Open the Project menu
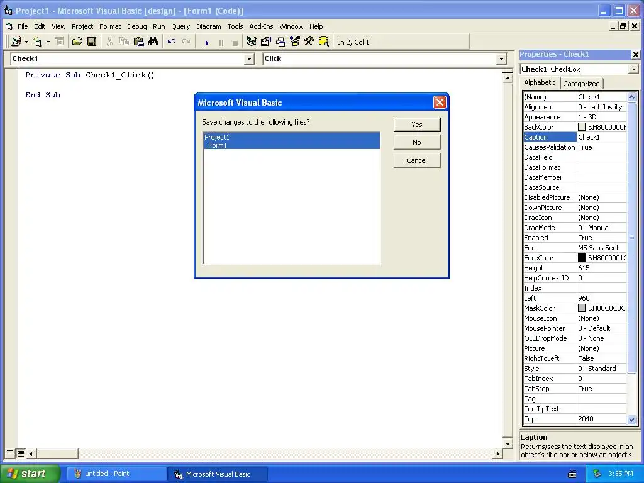The height and width of the screenshot is (483, 644). click(82, 26)
